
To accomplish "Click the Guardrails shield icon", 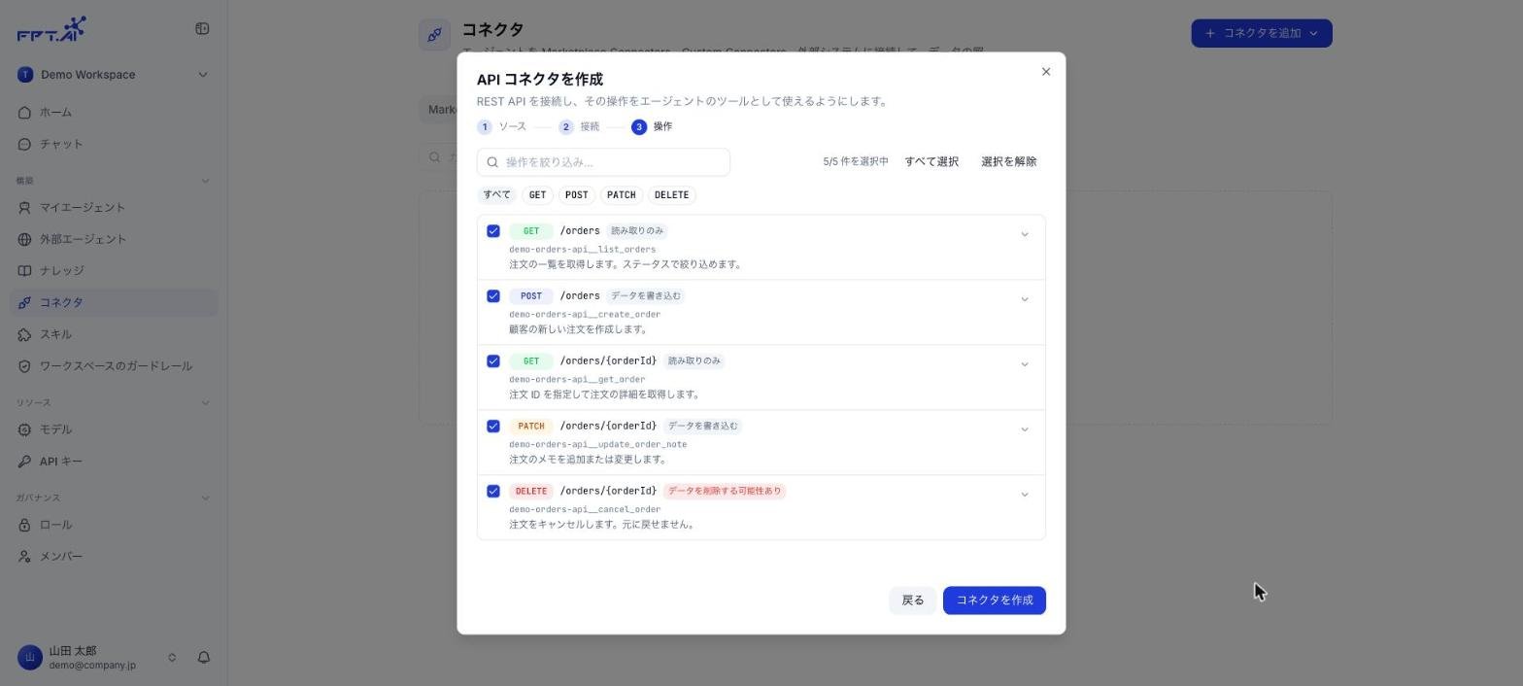I will tap(25, 366).
